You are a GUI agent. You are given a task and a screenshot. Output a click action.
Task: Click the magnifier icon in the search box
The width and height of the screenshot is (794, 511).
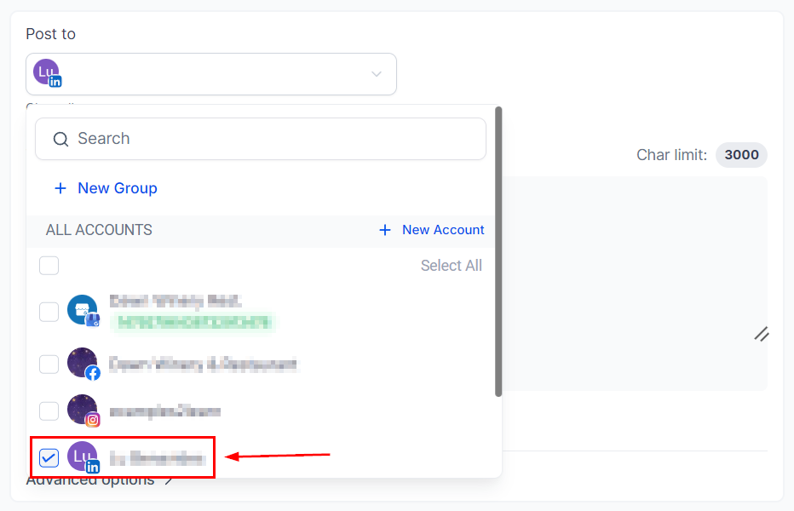[60, 139]
